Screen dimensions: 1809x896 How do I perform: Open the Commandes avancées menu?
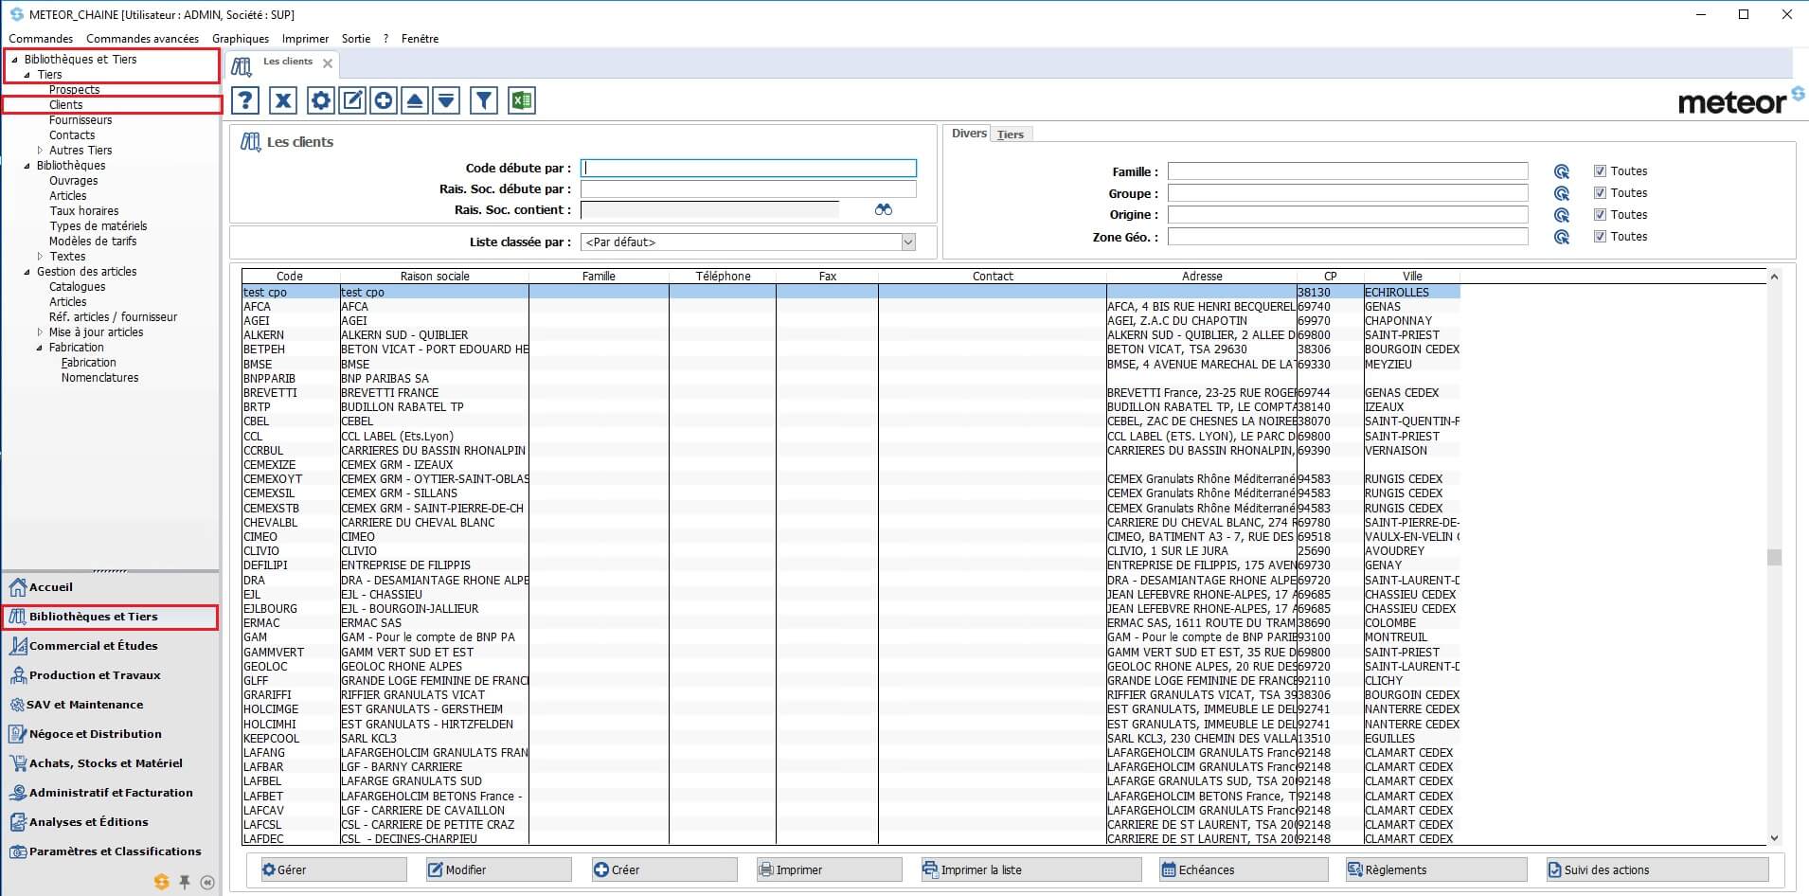(x=142, y=39)
